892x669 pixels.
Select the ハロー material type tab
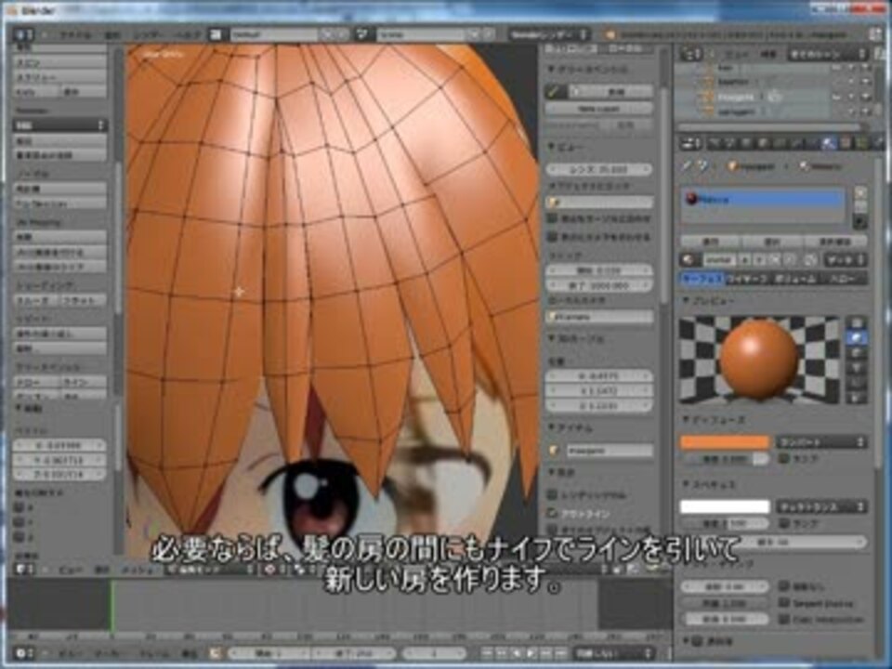(844, 278)
